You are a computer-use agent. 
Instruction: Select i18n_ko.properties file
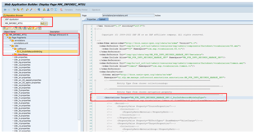tap(22, 113)
